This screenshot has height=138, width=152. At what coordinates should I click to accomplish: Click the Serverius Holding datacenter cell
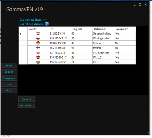point(103,33)
